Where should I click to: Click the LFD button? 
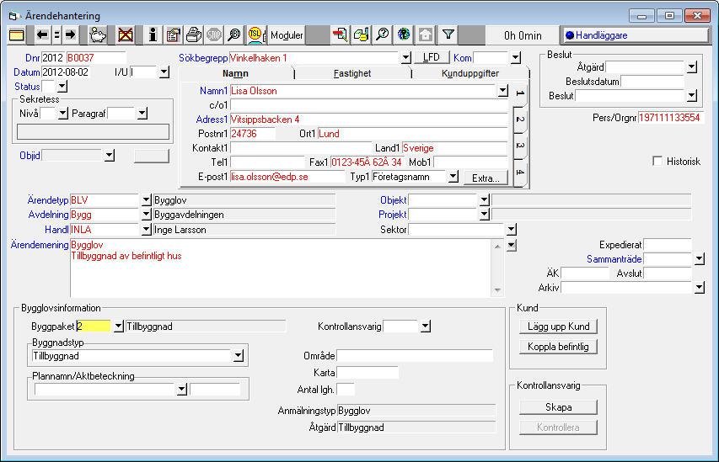tap(431, 57)
